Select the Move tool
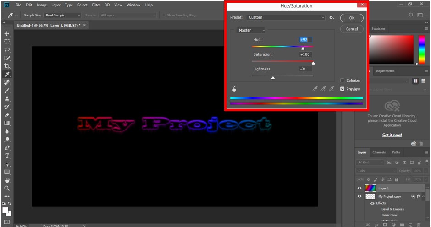431x227 pixels. tap(6, 33)
